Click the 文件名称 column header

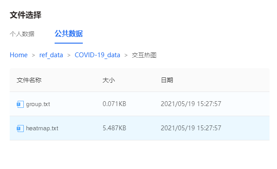[x=29, y=80]
